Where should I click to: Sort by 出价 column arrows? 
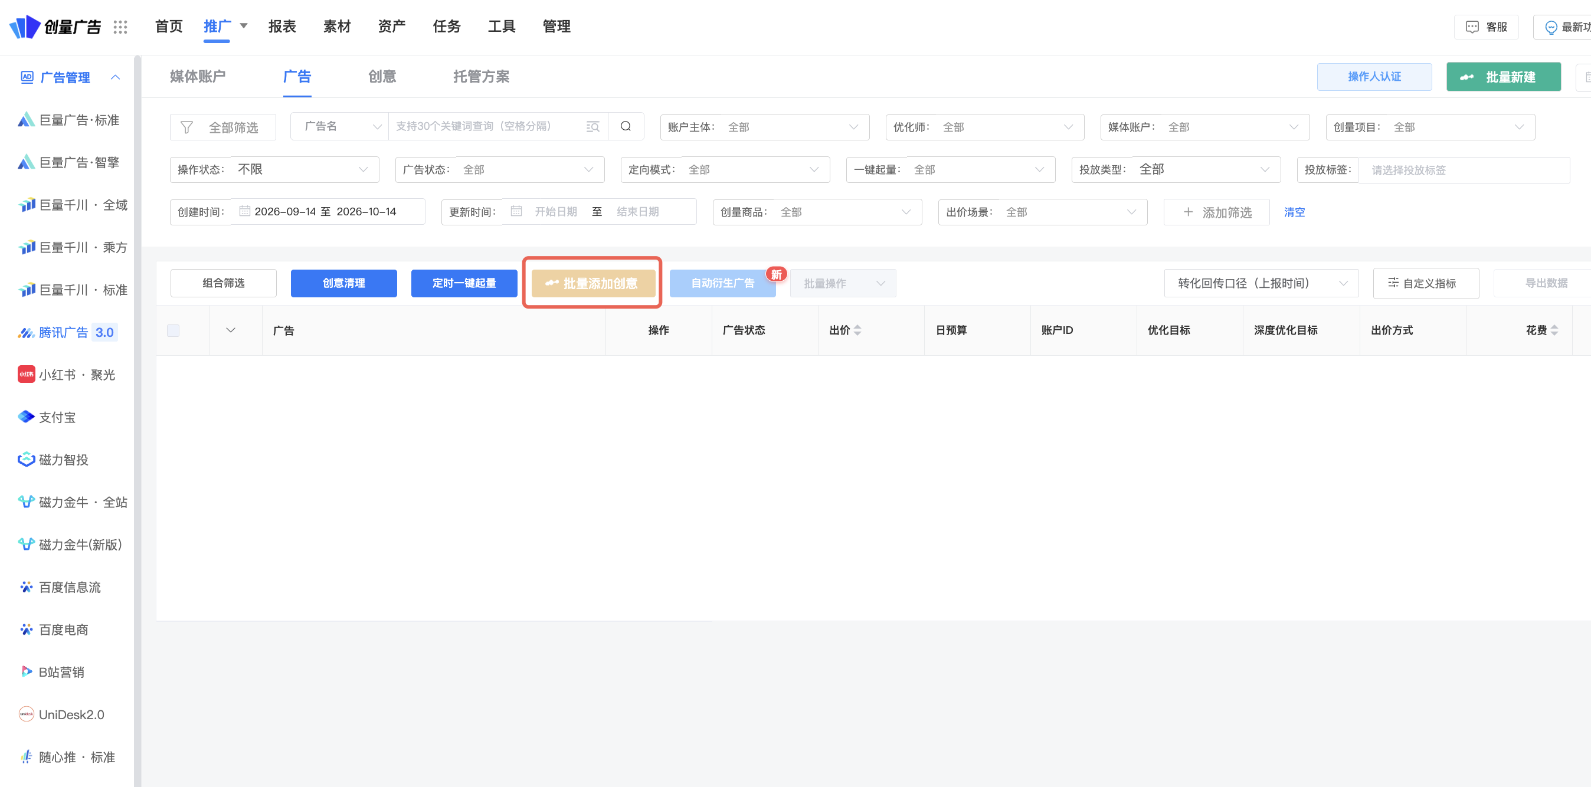click(857, 331)
